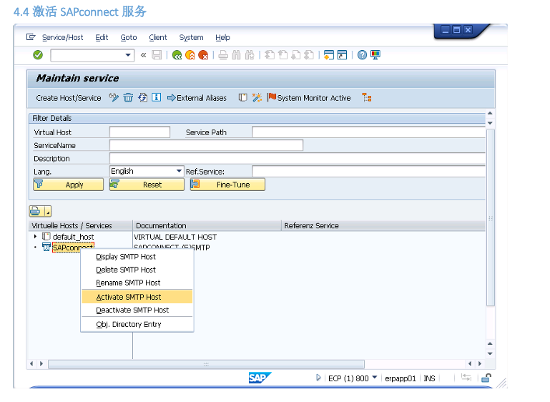Click the green Back icon
The image size is (550, 402).
click(177, 55)
